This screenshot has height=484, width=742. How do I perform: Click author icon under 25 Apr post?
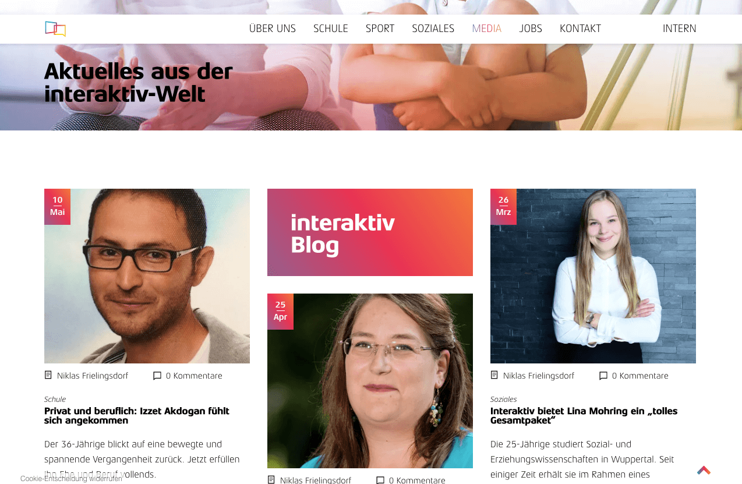pyautogui.click(x=271, y=479)
